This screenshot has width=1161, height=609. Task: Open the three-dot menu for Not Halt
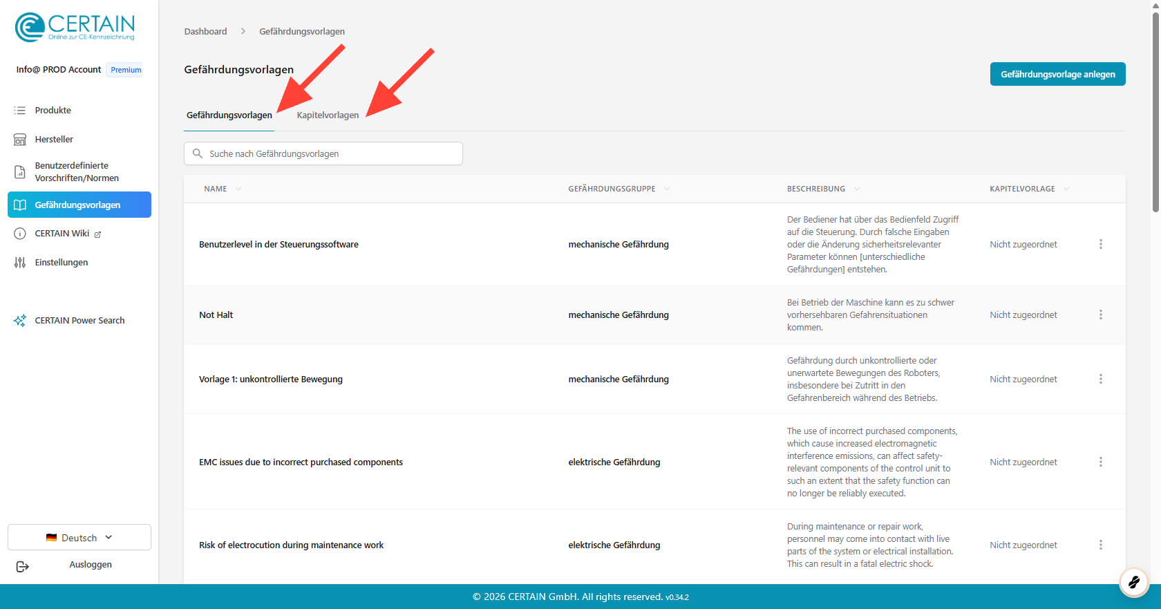click(x=1101, y=315)
